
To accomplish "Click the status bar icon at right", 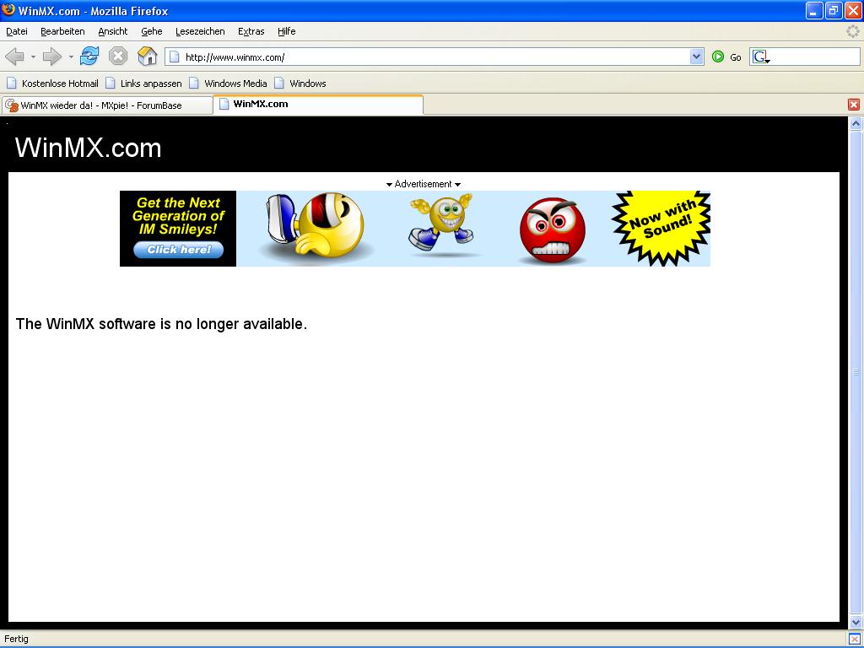I will (855, 639).
